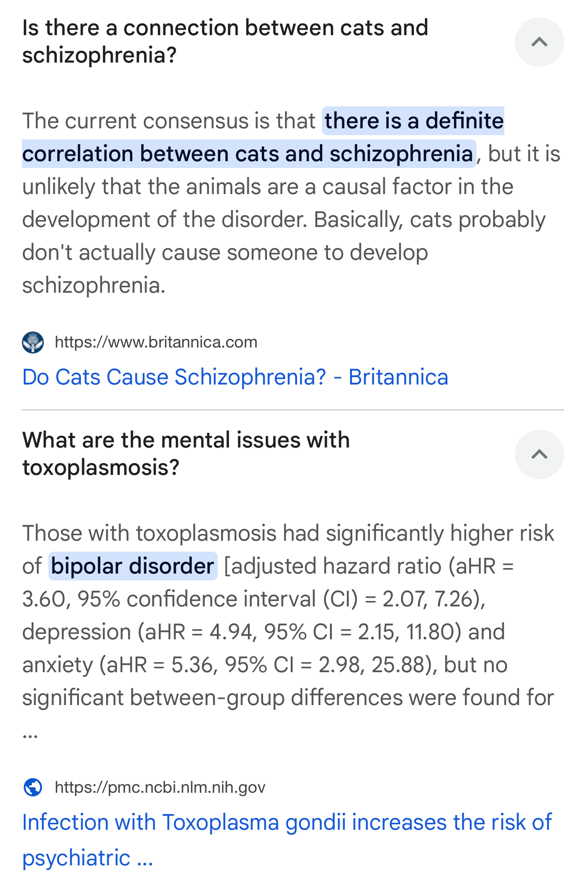Click the https://pmc.ncbi.nlm.nih.gov source URL

pyautogui.click(x=160, y=787)
